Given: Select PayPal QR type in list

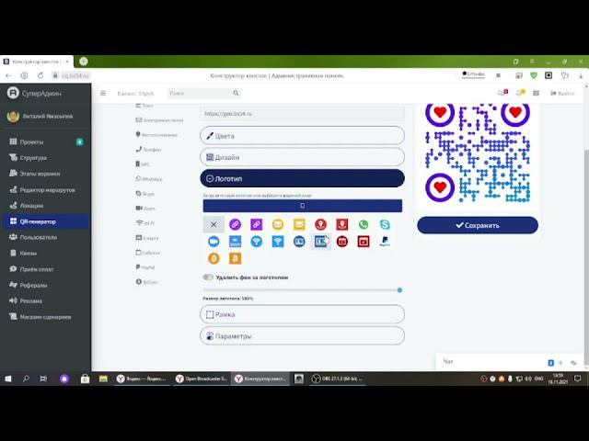Looking at the screenshot, I should pos(145,267).
